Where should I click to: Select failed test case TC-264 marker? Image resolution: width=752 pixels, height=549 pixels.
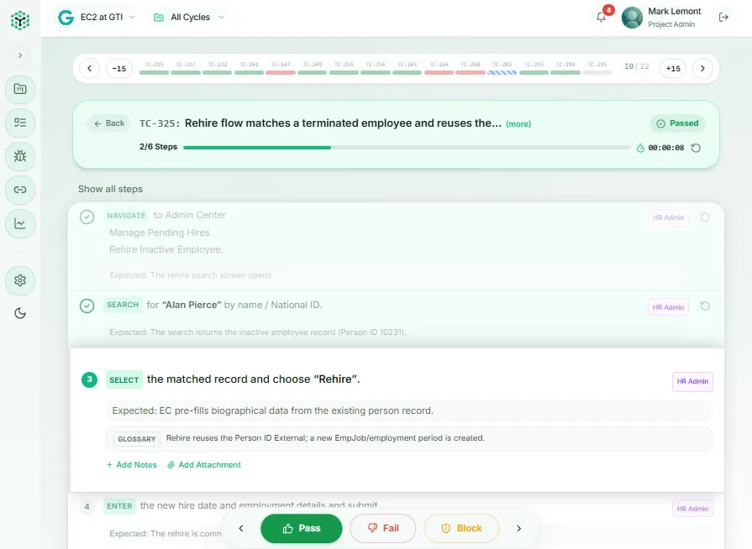click(439, 69)
